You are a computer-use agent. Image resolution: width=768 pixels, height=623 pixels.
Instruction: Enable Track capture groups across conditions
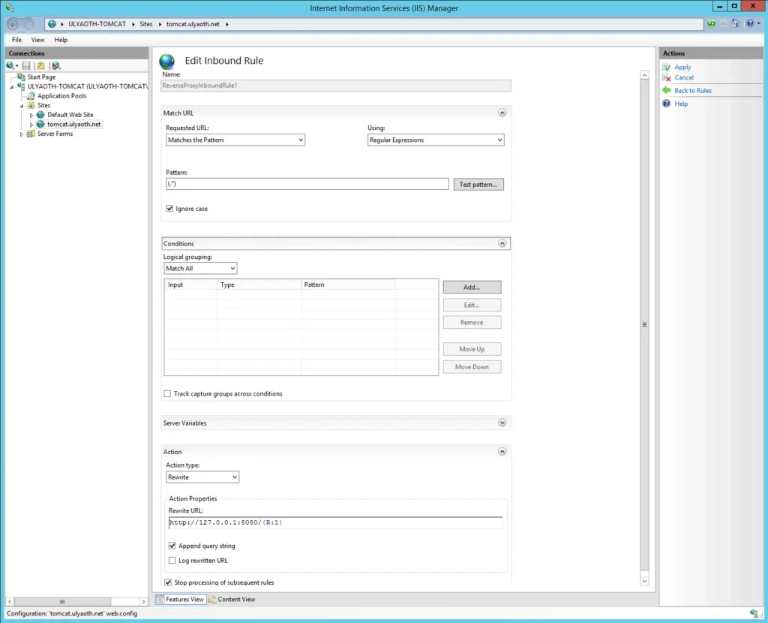click(x=167, y=394)
